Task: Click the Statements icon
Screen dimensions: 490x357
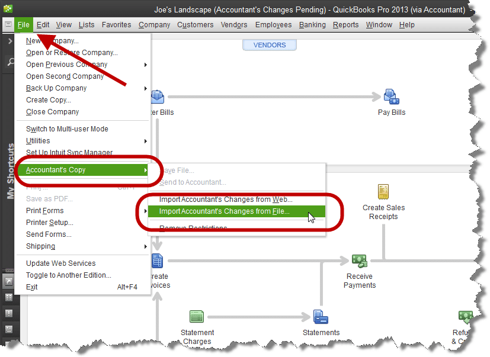Action: point(321,317)
